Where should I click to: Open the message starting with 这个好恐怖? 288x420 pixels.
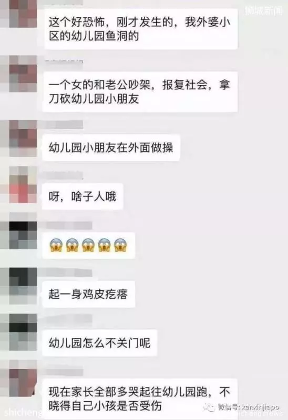141,29
